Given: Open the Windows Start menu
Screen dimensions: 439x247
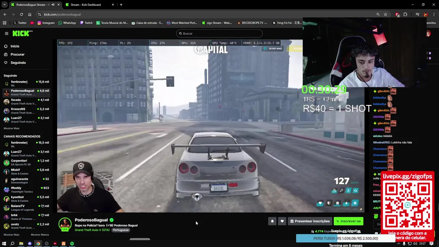Looking at the screenshot, I should tap(4, 244).
